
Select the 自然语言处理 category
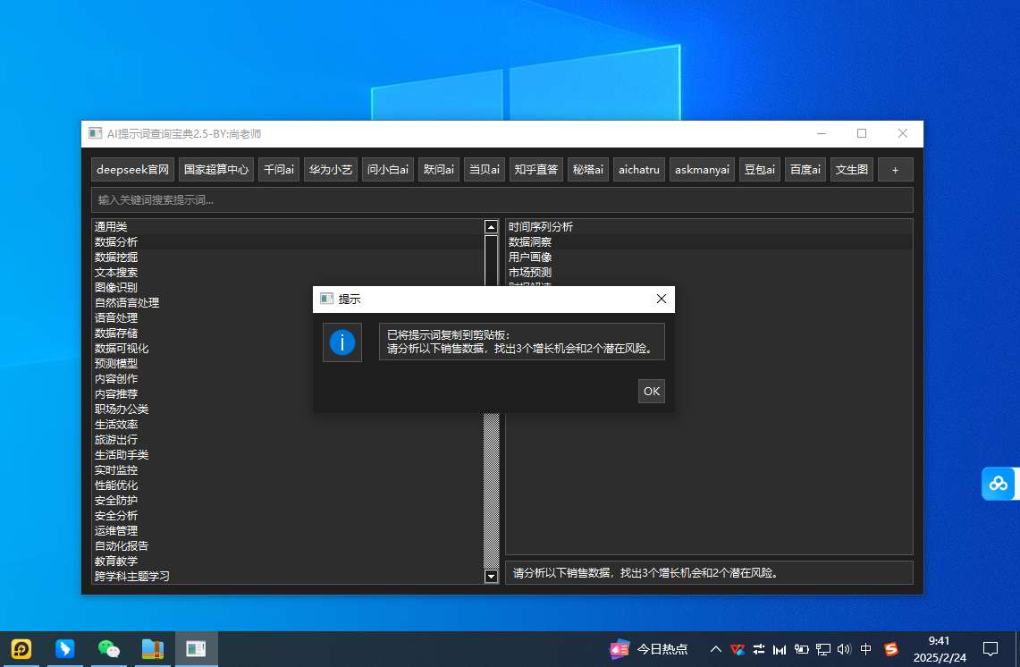[203, 302]
